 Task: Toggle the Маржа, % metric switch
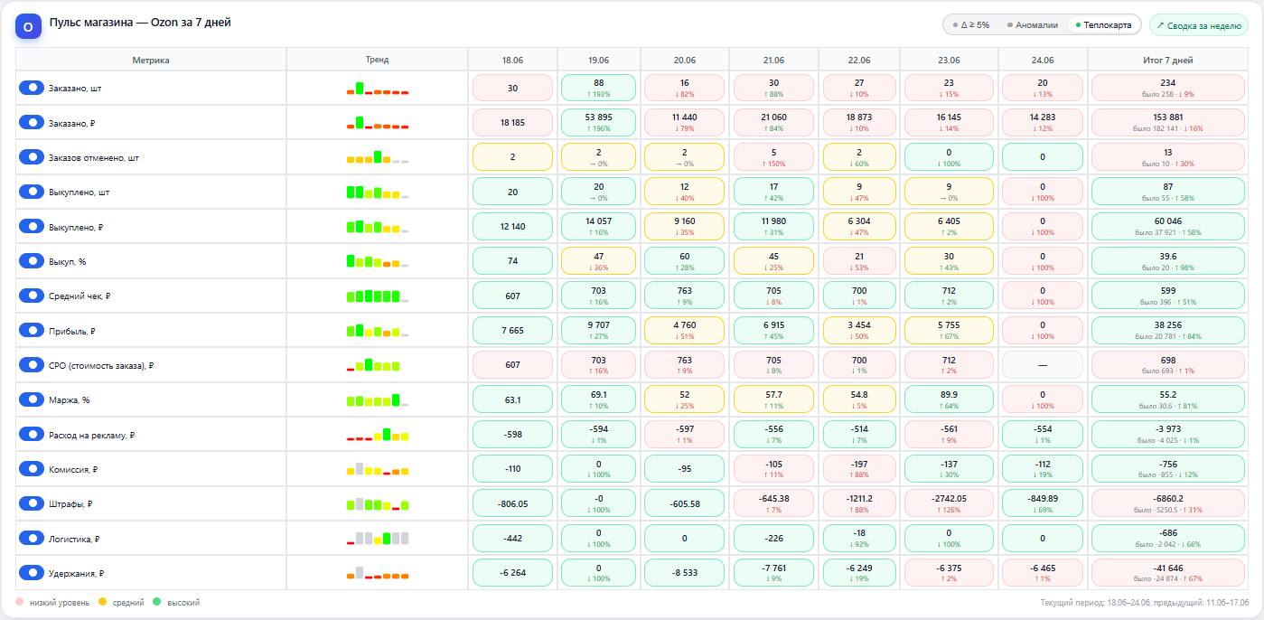(32, 399)
